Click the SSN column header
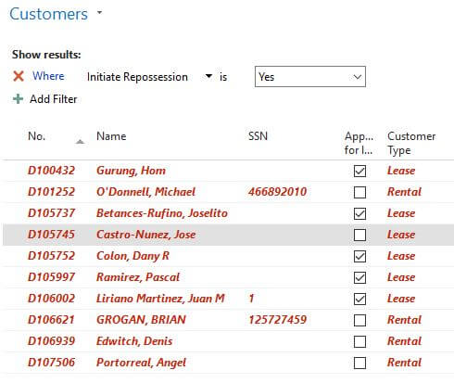 point(258,136)
